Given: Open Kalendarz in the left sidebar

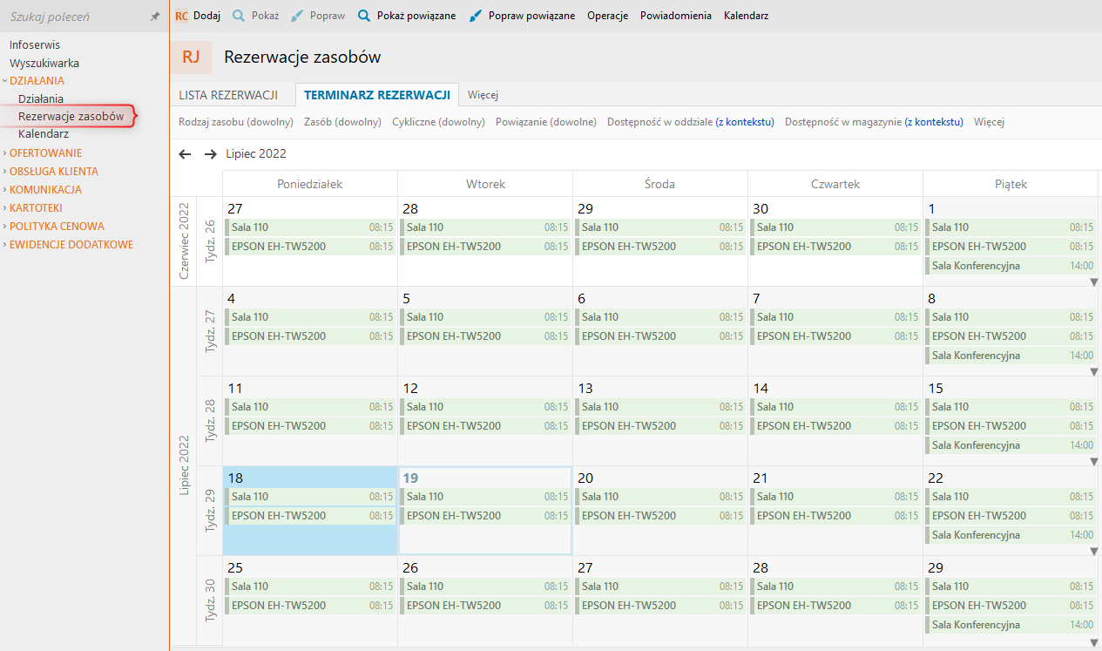Looking at the screenshot, I should (44, 134).
